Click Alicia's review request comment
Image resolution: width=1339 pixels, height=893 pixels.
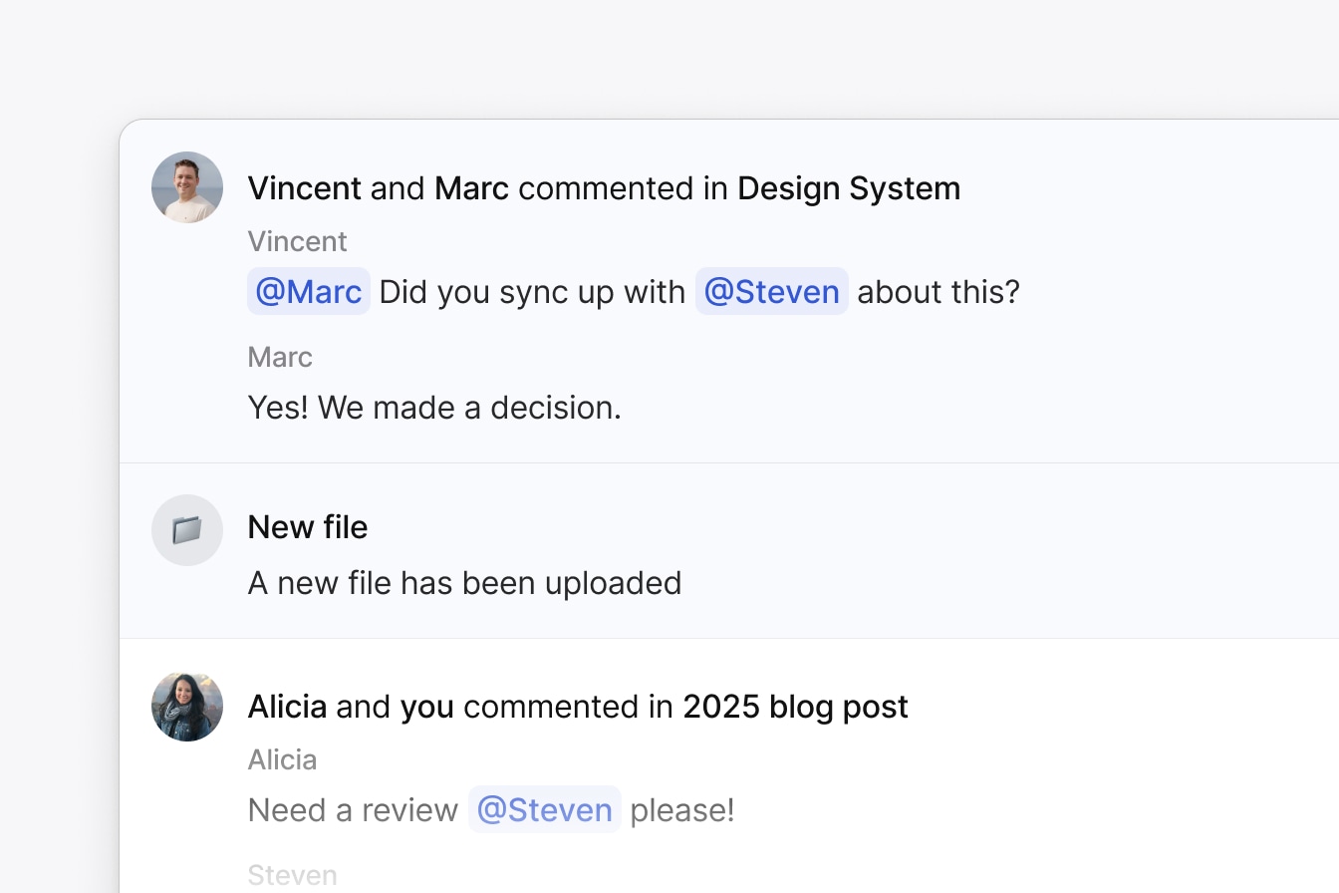[x=490, y=809]
